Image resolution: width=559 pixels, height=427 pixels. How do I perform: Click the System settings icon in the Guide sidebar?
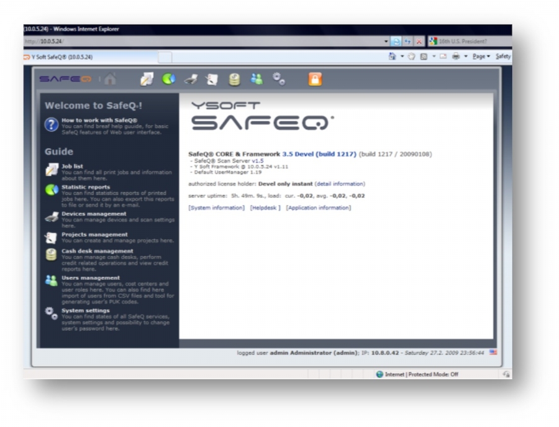click(52, 313)
